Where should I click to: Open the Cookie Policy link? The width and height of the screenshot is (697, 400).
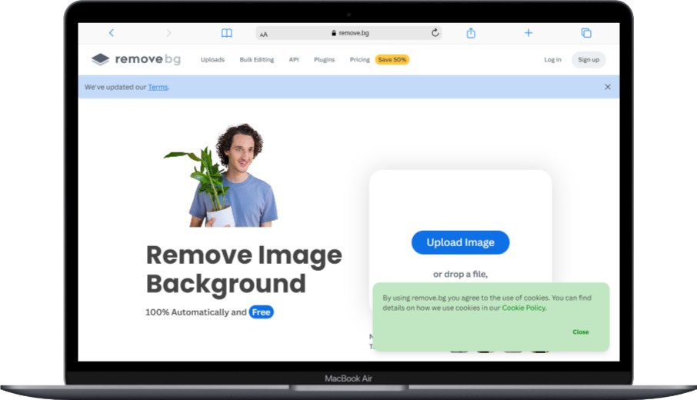pyautogui.click(x=524, y=308)
